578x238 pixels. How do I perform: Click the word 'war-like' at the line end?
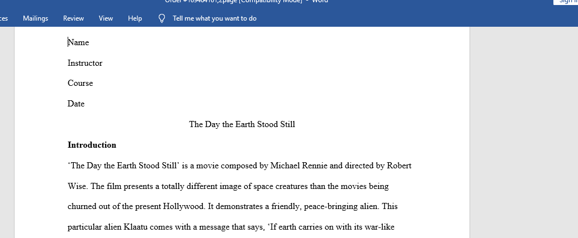click(x=379, y=227)
